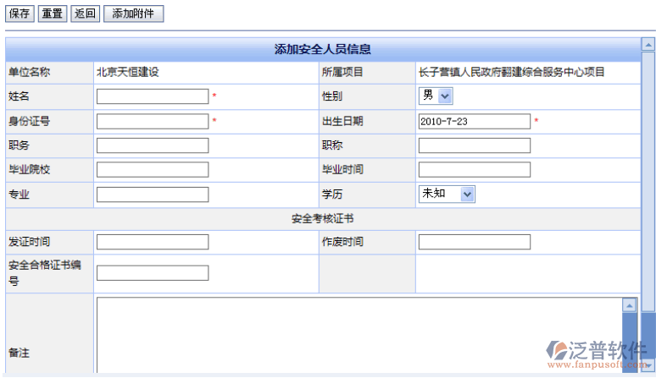Click inside the 备注 remarks text area
This screenshot has width=656, height=378.
coord(356,334)
